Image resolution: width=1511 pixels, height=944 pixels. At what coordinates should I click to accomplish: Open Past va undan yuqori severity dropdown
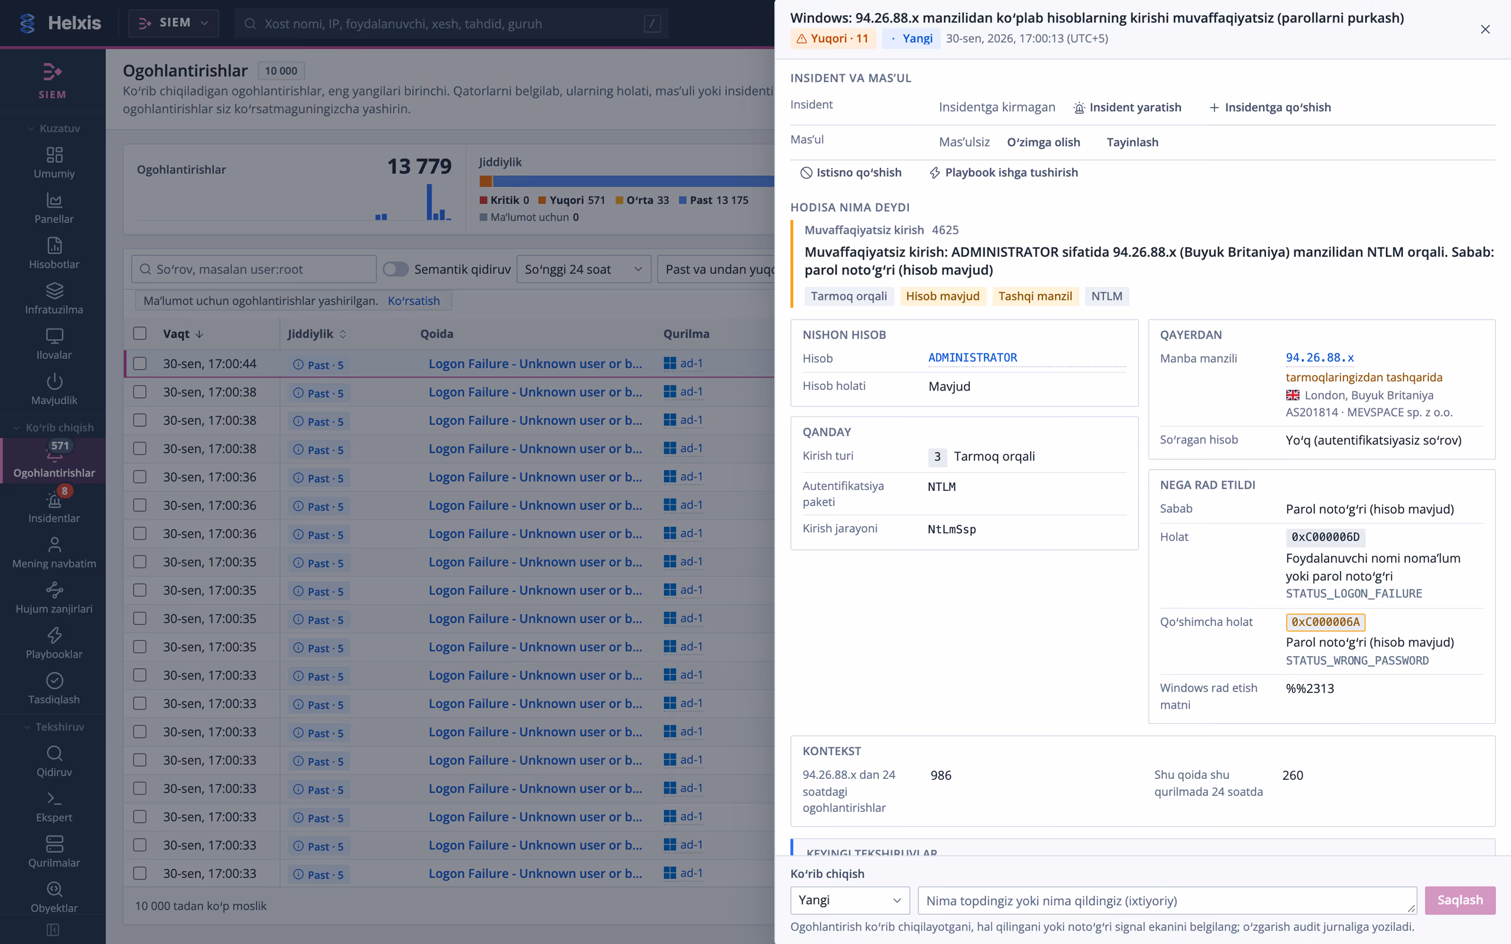717,269
